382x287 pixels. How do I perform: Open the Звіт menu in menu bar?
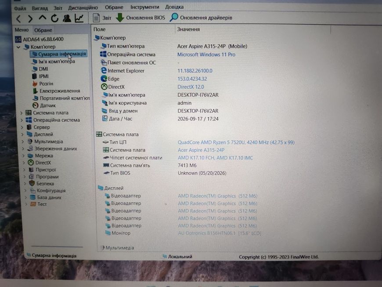coord(58,8)
